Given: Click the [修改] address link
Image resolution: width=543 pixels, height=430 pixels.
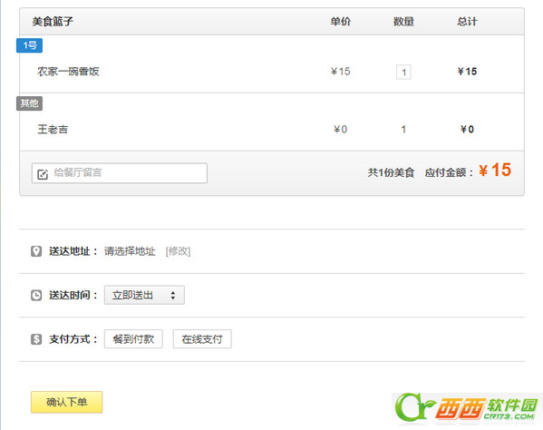Looking at the screenshot, I should 178,251.
